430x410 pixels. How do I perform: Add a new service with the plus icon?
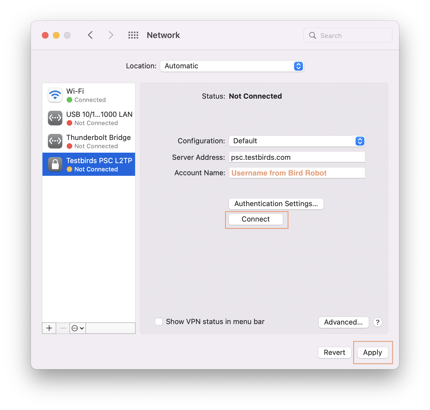coord(49,328)
